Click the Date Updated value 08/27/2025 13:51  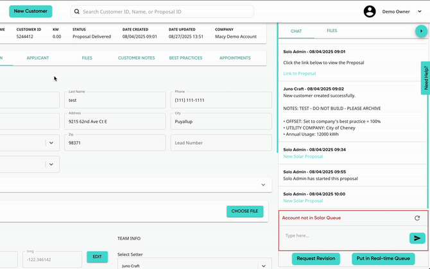(x=186, y=37)
